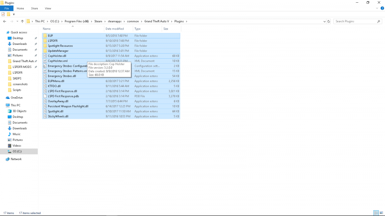Click the New folder quick access icon

8,14
